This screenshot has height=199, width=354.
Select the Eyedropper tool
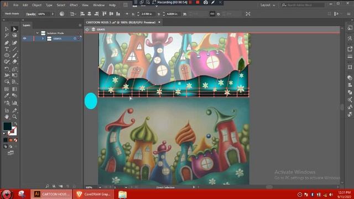[x=7, y=96]
